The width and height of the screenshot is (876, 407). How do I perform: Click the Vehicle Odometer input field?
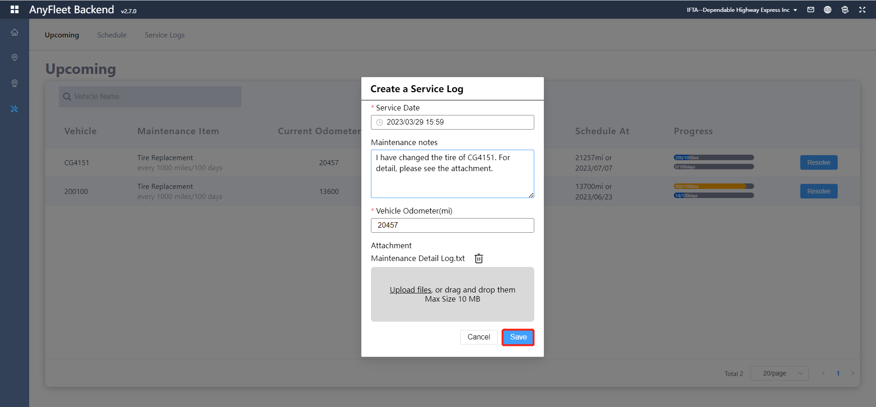(452, 225)
